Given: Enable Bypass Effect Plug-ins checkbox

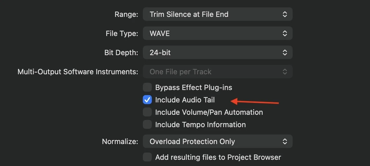Looking at the screenshot, I should 147,88.
